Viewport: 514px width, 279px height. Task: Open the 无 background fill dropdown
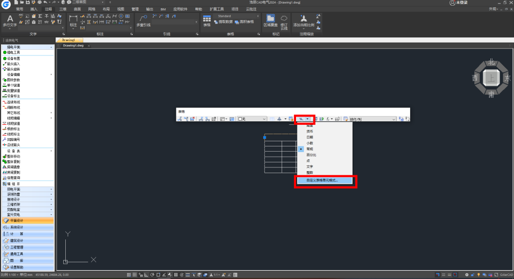tap(252, 119)
